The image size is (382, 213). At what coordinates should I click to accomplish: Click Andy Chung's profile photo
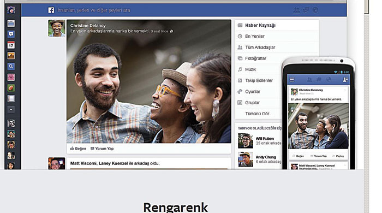246,159
